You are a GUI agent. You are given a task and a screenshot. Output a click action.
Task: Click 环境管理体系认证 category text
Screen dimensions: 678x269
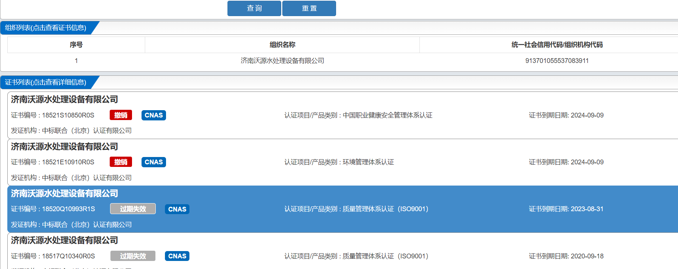click(x=368, y=162)
